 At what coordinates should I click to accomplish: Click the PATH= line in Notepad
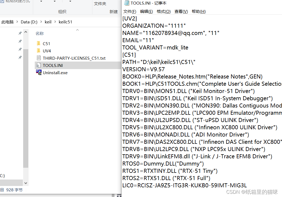coord(159,62)
